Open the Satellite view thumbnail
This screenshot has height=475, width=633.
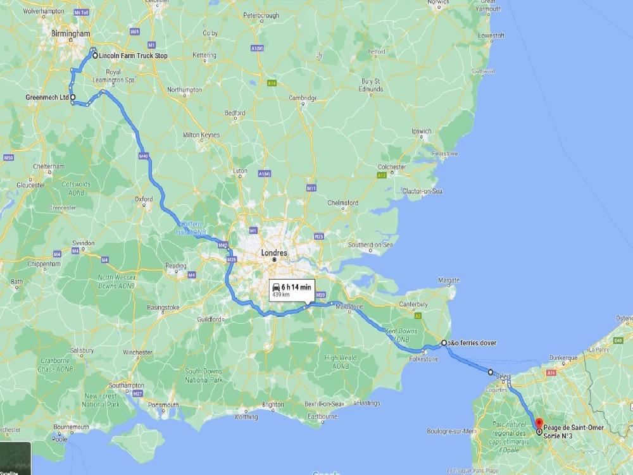coord(15,459)
